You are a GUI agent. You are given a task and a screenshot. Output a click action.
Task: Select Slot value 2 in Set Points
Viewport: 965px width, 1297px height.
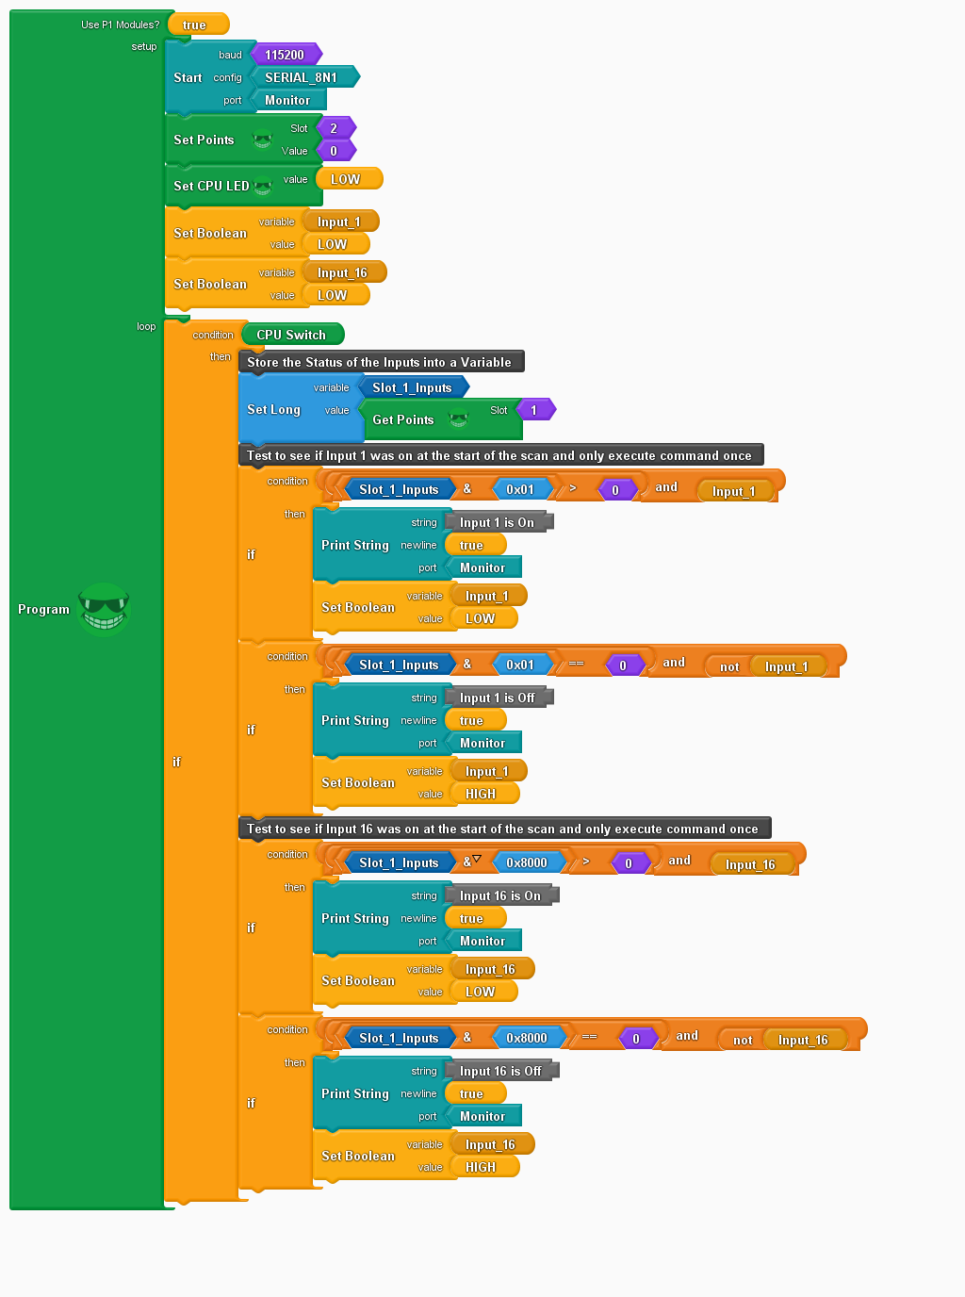pos(336,128)
